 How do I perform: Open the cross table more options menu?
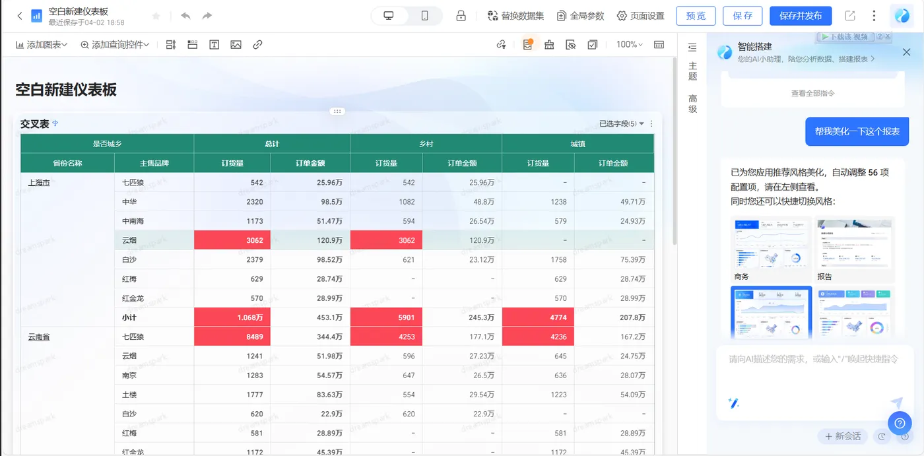pyautogui.click(x=651, y=123)
